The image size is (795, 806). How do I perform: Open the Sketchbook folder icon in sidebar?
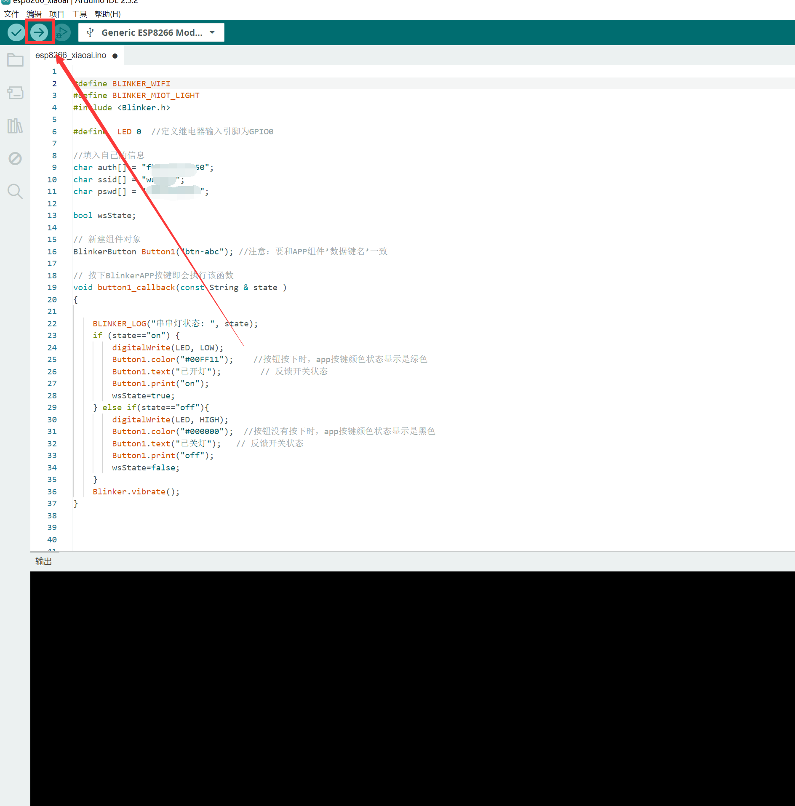point(15,60)
